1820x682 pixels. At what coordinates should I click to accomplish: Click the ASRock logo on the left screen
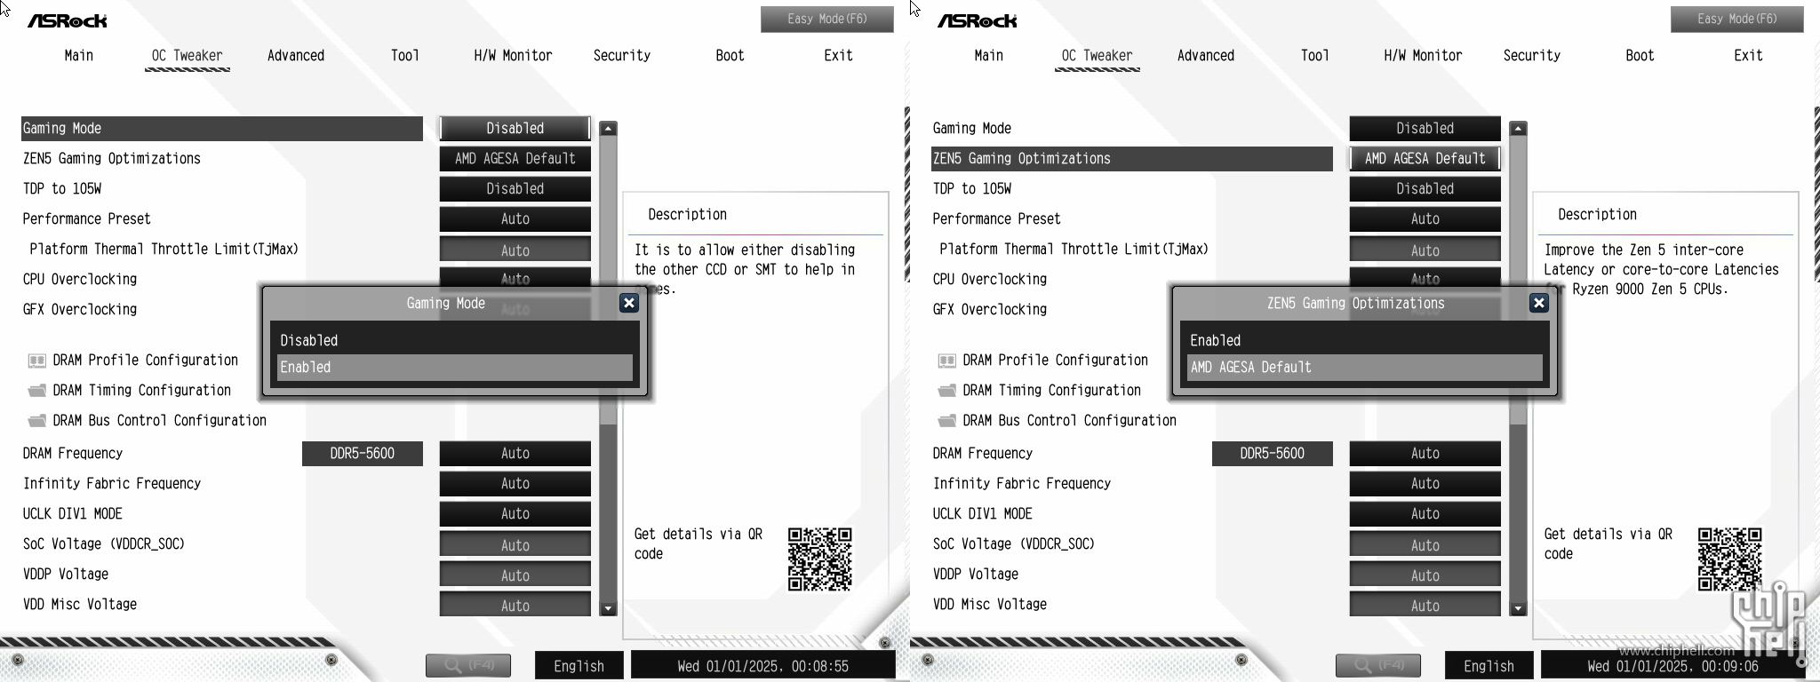click(68, 20)
